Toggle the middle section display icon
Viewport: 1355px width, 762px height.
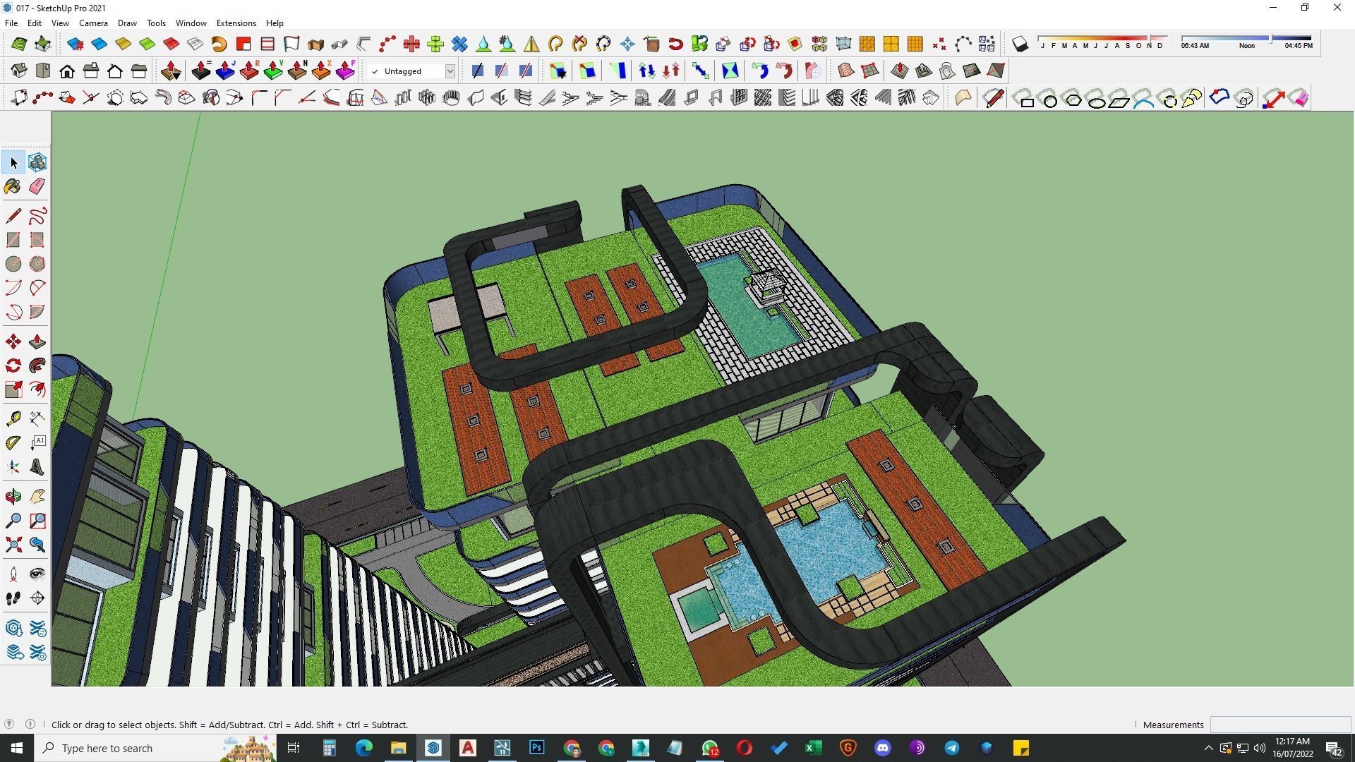(x=502, y=71)
